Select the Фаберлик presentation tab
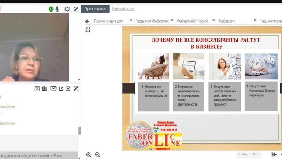 226,21
